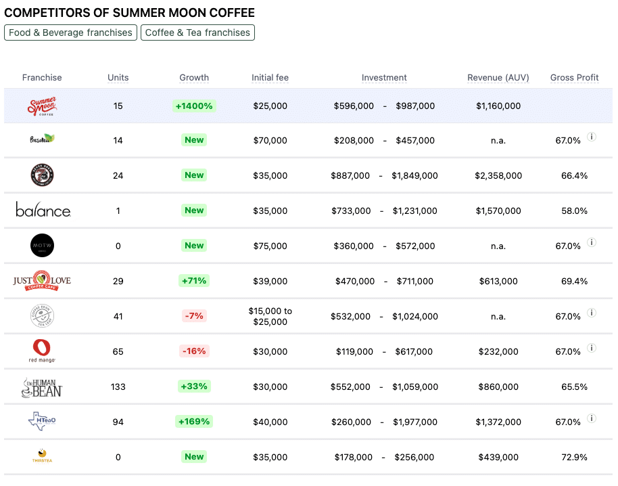Click the +1400% growth badge
The height and width of the screenshot is (486, 618).
pyautogui.click(x=194, y=106)
